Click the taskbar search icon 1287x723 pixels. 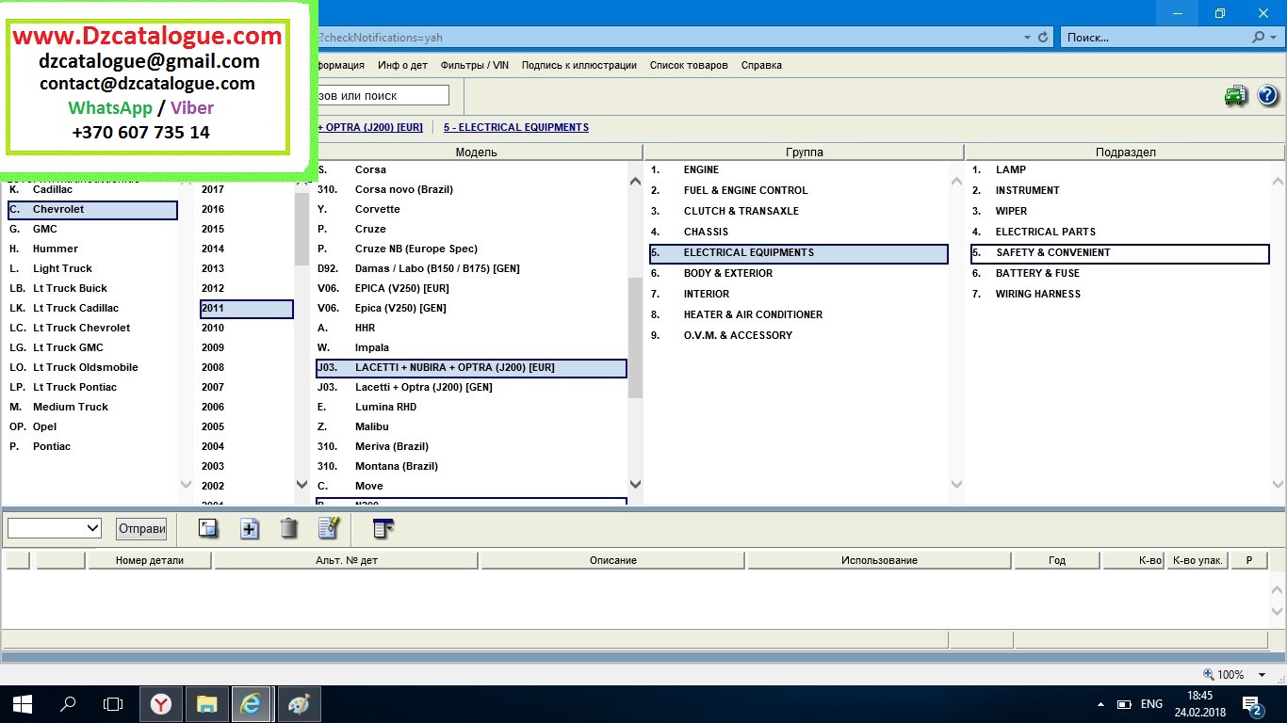68,703
